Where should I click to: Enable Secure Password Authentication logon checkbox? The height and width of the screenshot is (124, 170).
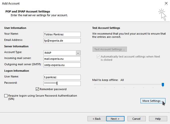pyautogui.click(x=6, y=96)
